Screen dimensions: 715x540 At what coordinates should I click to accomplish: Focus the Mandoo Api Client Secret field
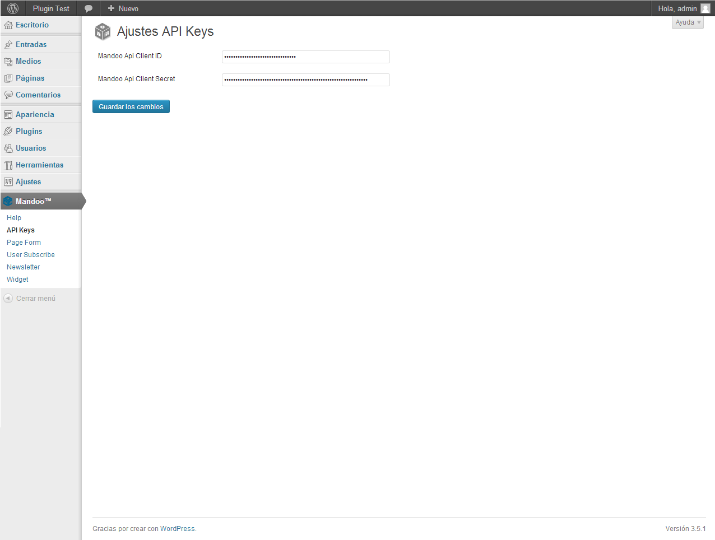(x=306, y=80)
